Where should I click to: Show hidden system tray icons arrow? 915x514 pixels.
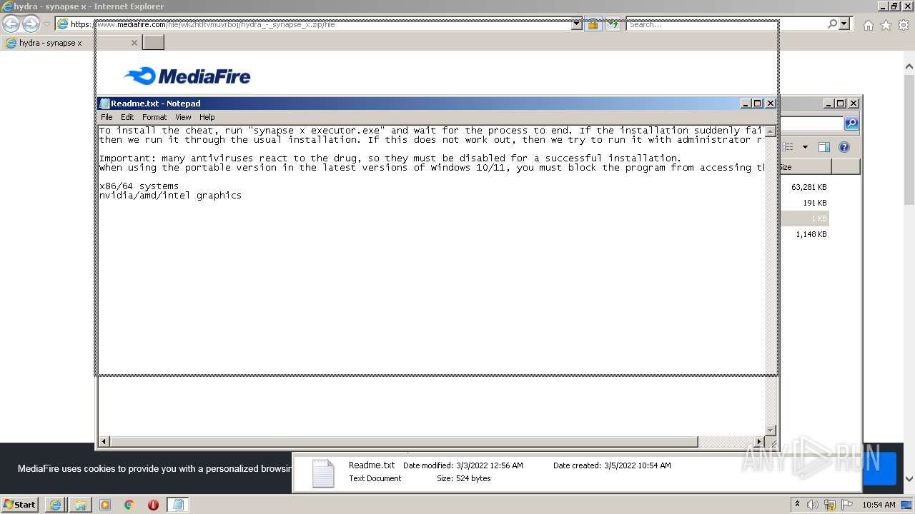click(797, 504)
